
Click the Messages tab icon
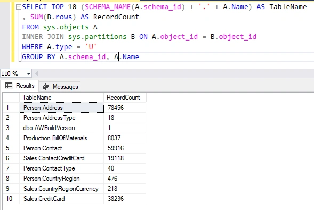(45, 86)
